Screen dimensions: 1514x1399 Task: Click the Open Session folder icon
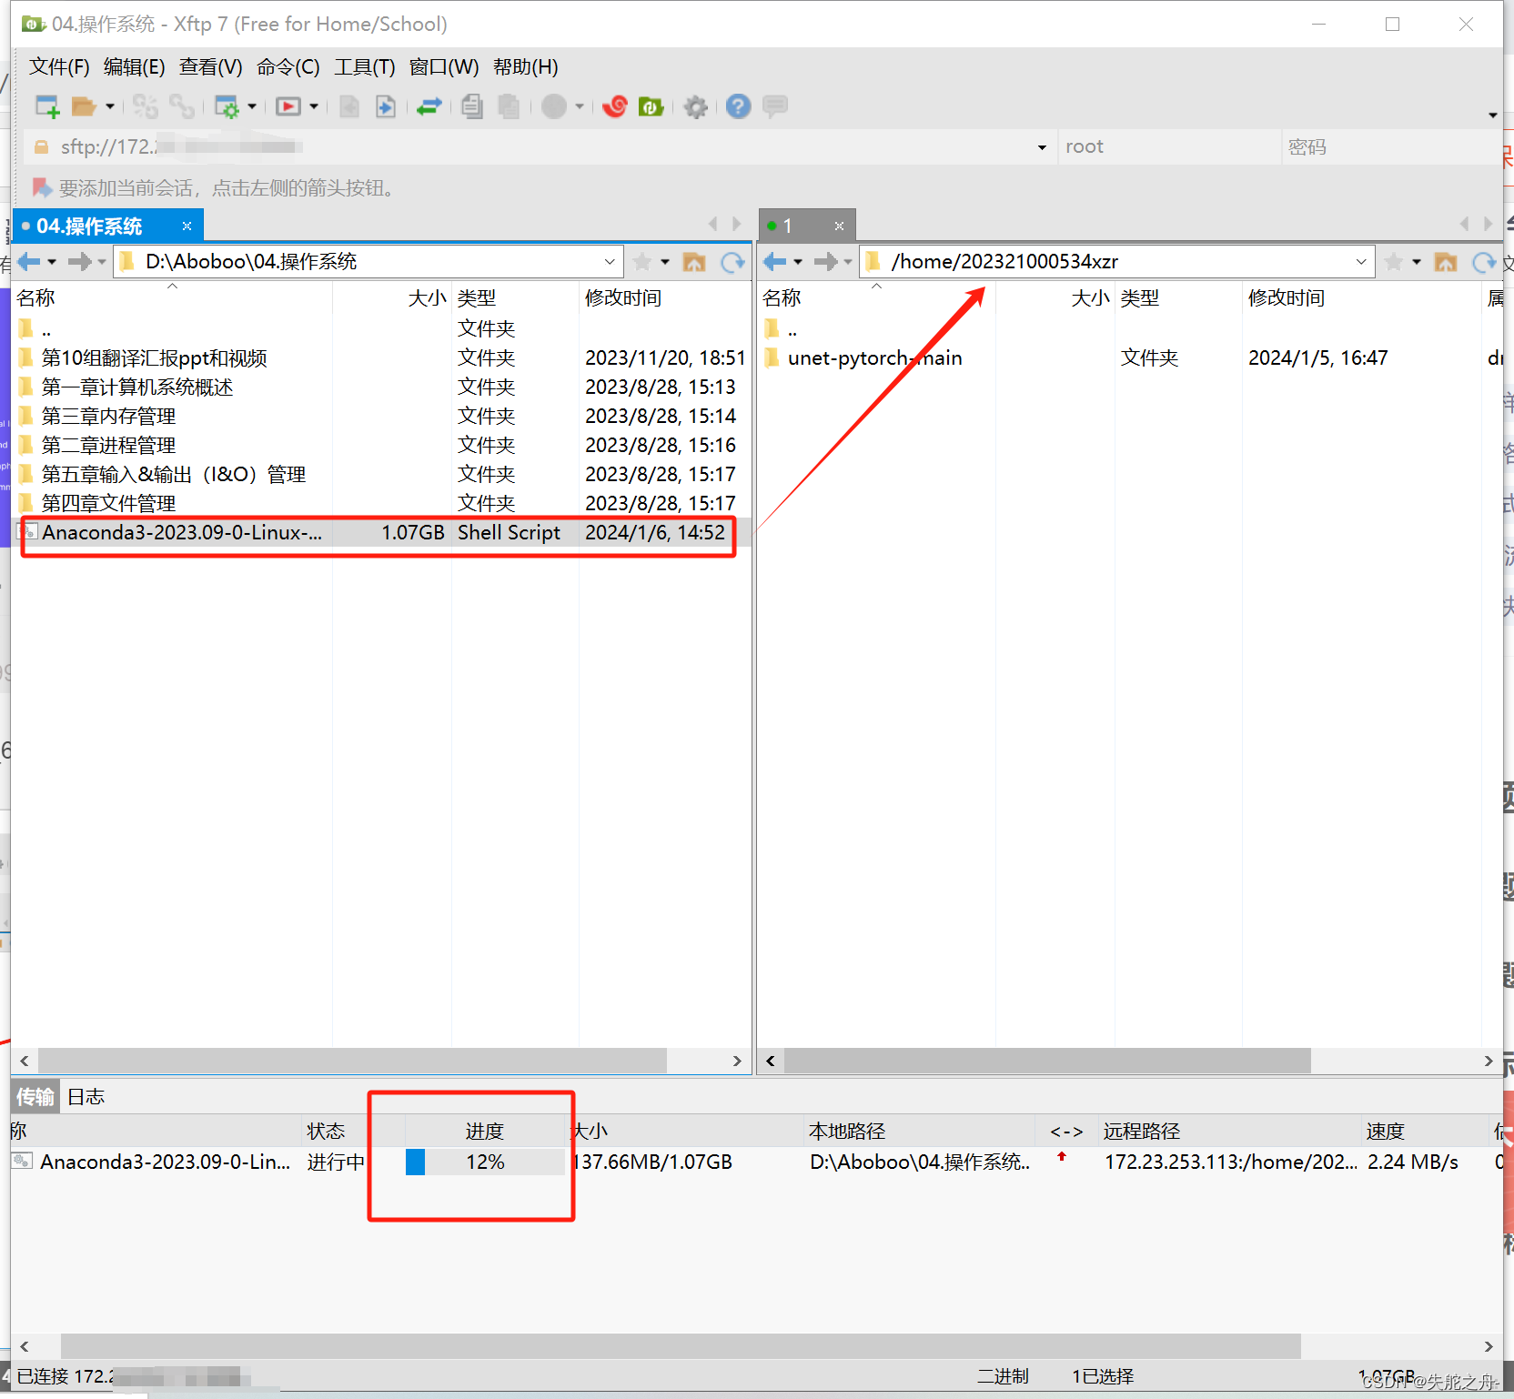[84, 106]
